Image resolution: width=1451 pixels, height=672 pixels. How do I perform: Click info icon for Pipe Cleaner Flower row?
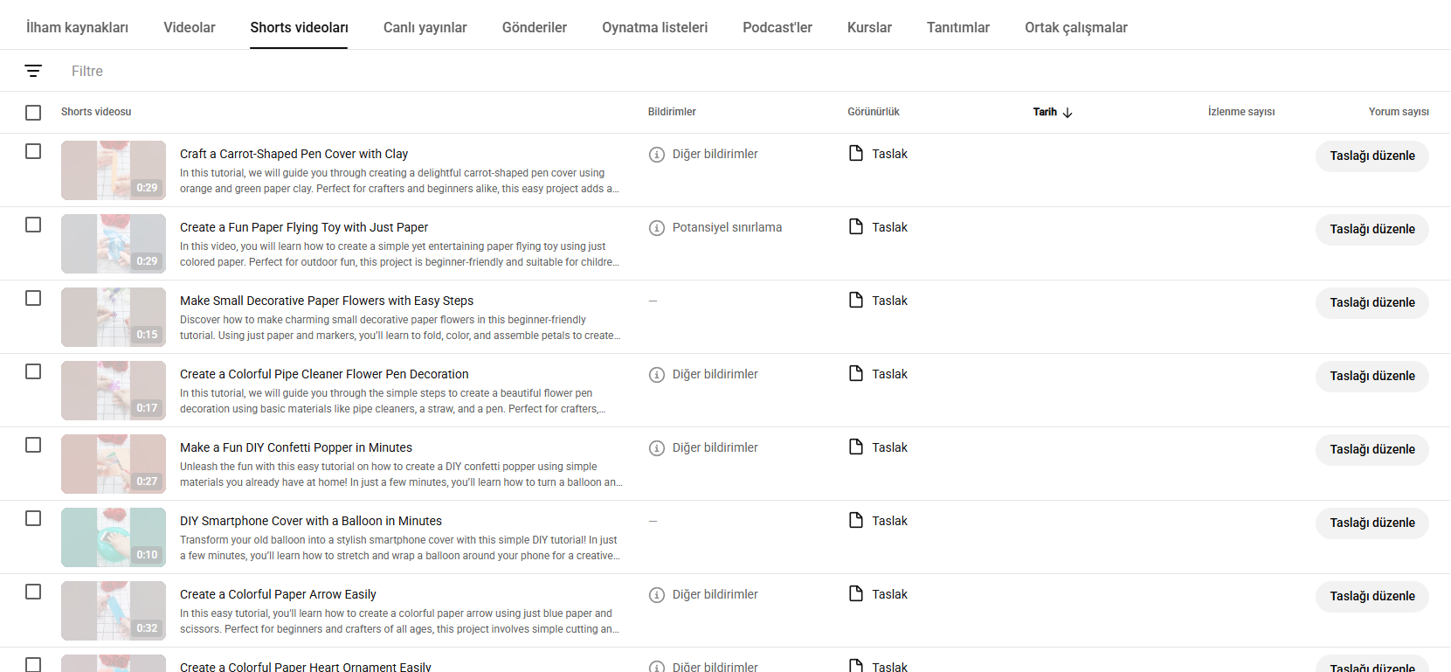(x=657, y=375)
